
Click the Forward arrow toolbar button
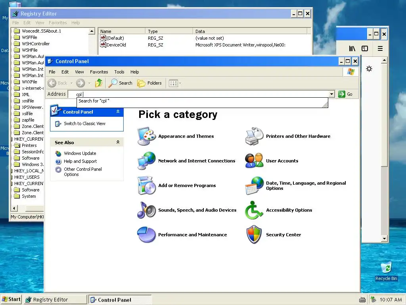(80, 83)
